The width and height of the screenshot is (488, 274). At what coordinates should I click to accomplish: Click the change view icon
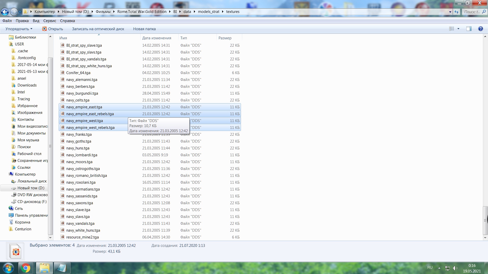451,29
